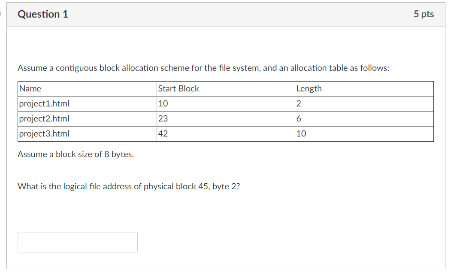
Task: Click the Length column header
Action: [x=309, y=88]
